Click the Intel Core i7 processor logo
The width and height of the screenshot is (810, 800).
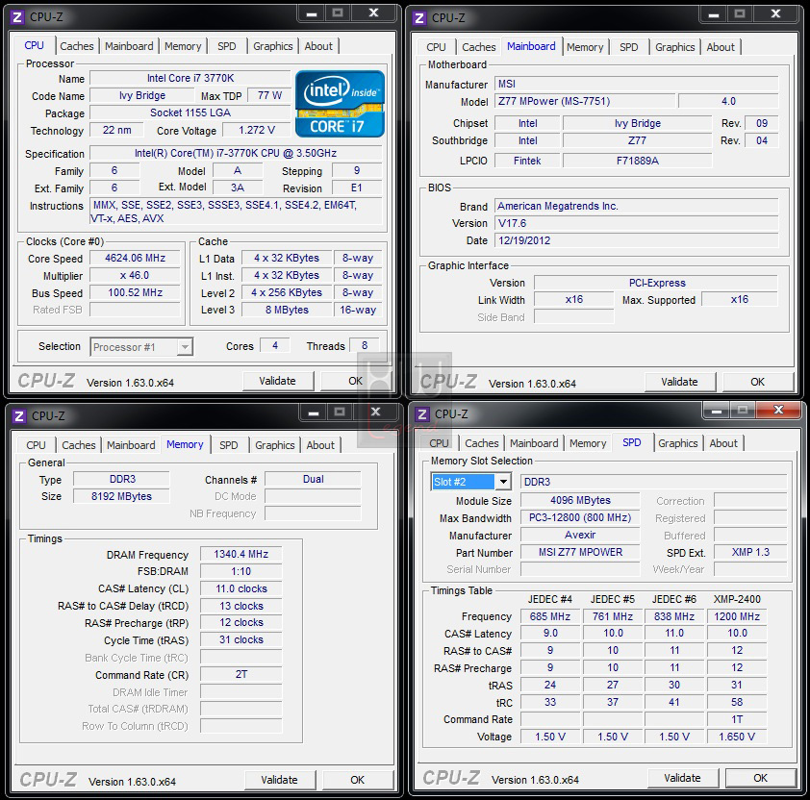point(340,104)
